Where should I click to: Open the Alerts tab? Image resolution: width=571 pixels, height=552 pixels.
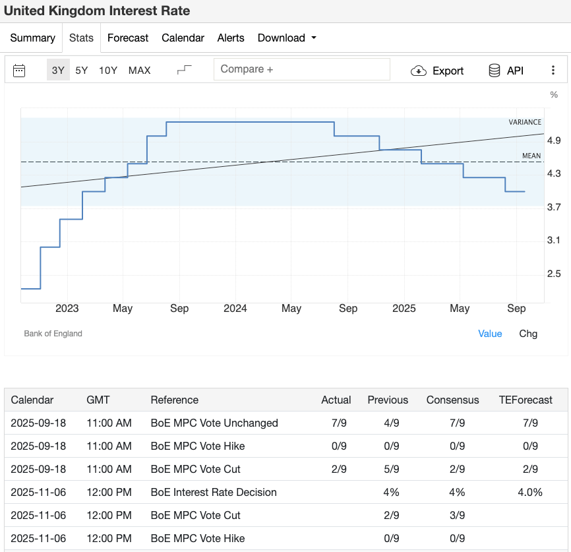pos(231,38)
